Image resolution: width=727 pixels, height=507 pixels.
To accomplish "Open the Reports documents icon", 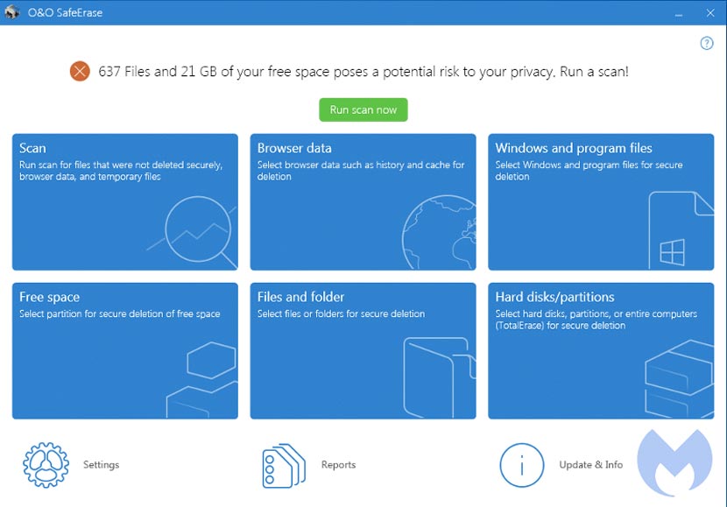I will click(x=284, y=465).
